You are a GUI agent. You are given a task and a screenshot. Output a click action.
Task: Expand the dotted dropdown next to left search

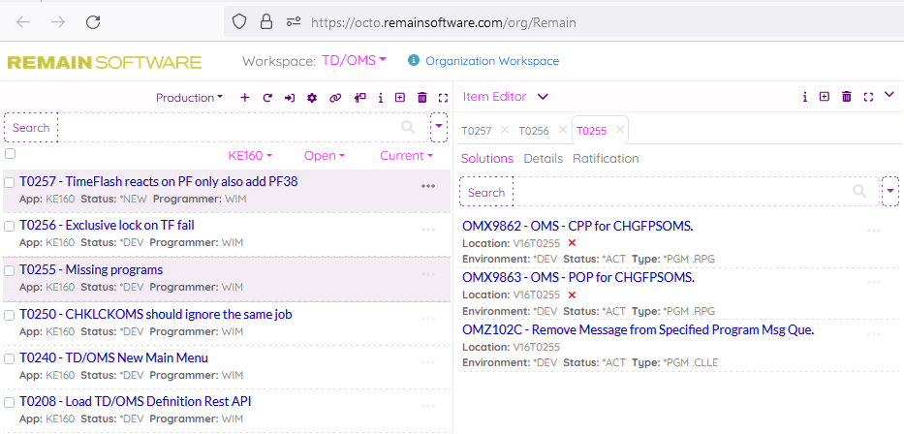(439, 127)
